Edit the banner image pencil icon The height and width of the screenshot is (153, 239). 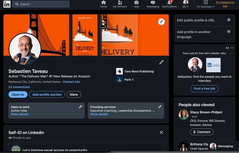[161, 22]
